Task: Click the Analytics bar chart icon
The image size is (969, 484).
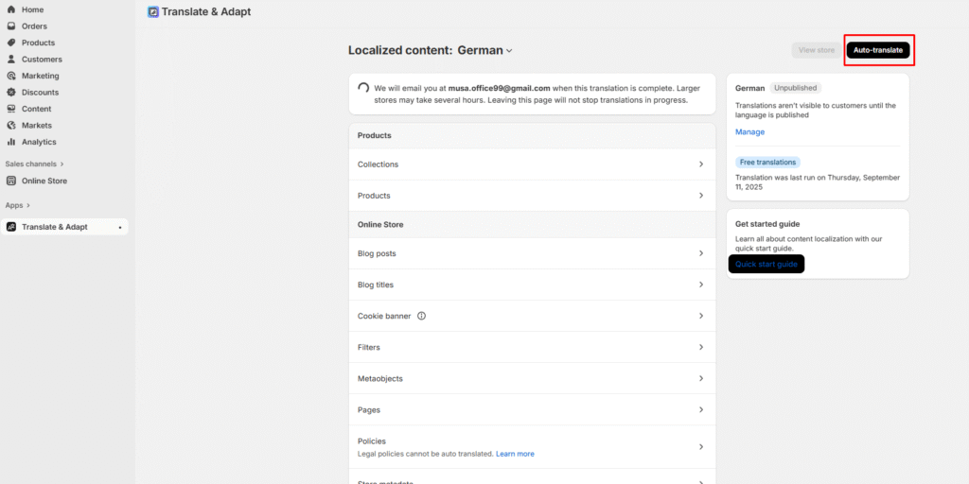Action: (x=11, y=142)
